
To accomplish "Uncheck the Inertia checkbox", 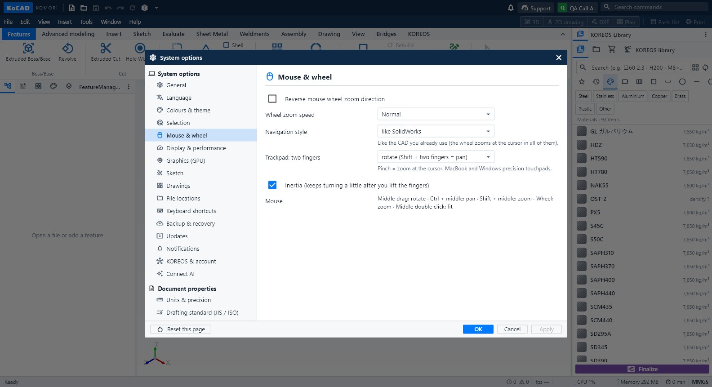I will [x=272, y=185].
